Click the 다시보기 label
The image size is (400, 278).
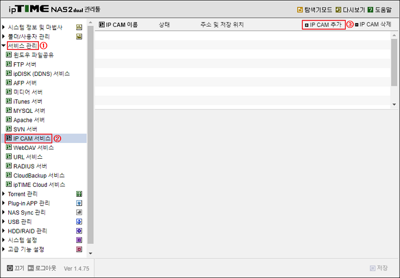(354, 10)
